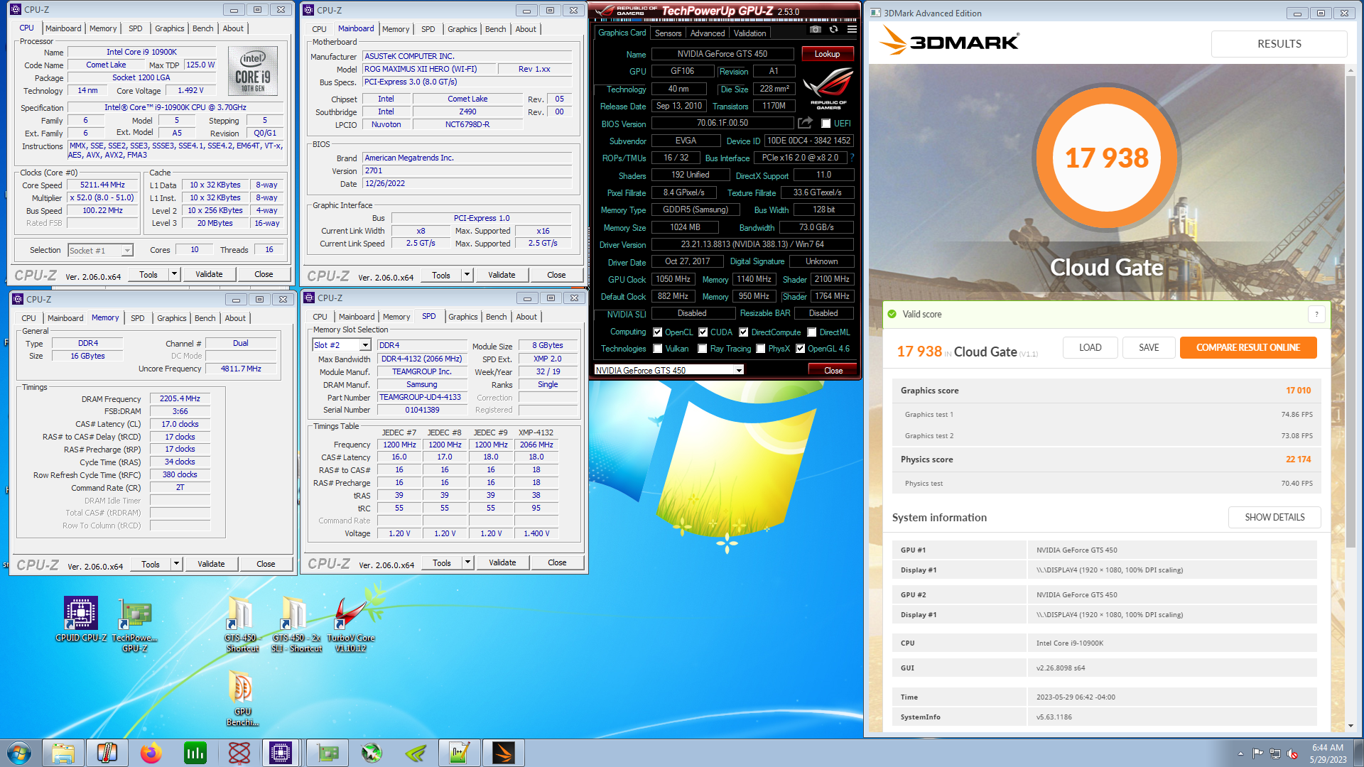This screenshot has height=767, width=1364.
Task: Switch to the Advanced tab in GPU-Z
Action: (x=708, y=33)
